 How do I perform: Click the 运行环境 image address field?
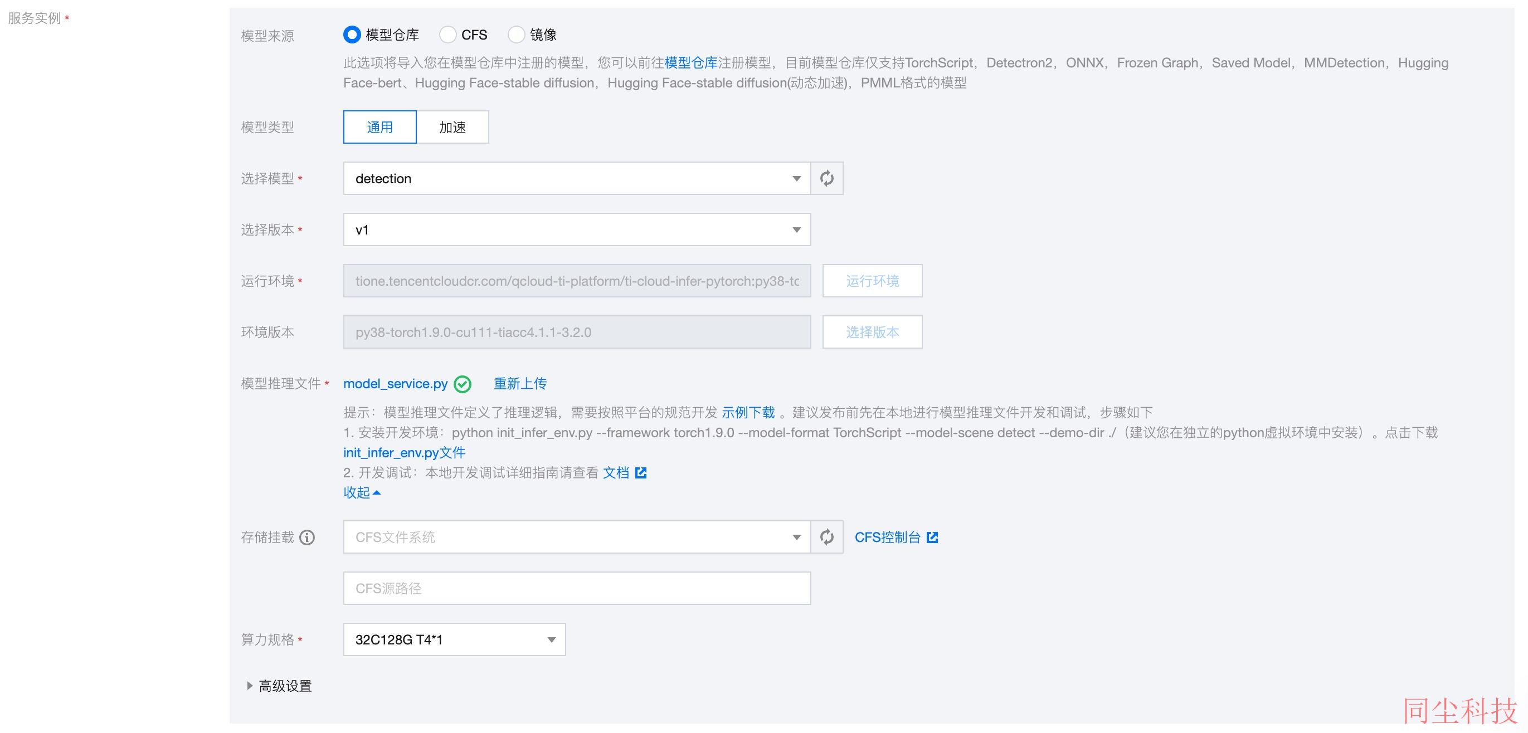tap(577, 281)
